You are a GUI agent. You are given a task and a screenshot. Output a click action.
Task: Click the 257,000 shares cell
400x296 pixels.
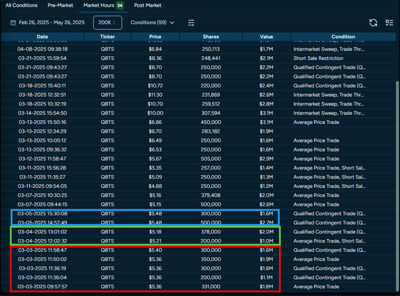(x=211, y=168)
